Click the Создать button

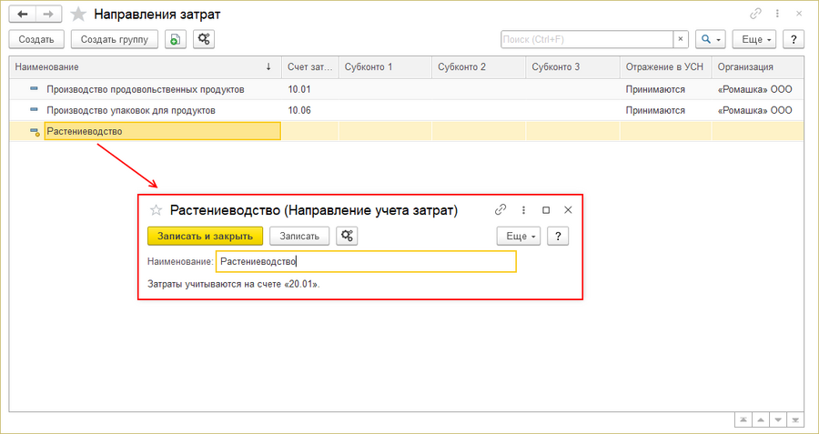click(36, 39)
